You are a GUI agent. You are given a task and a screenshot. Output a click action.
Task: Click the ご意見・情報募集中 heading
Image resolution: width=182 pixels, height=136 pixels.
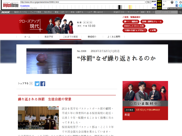pos(131,17)
